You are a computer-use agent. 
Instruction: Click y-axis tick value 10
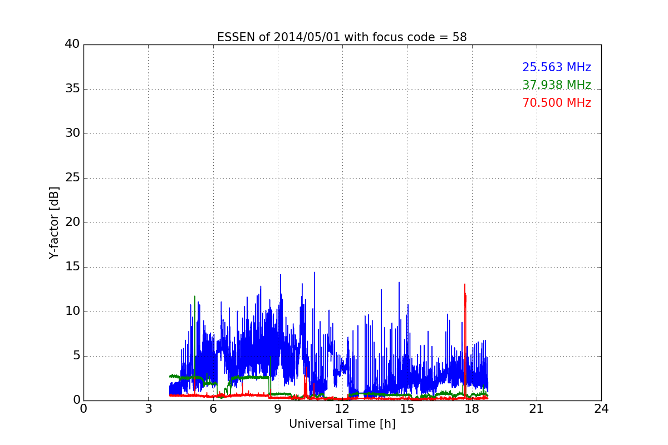72,311
